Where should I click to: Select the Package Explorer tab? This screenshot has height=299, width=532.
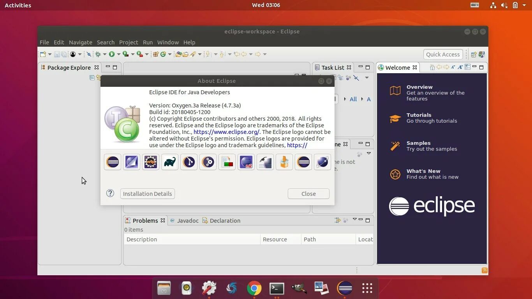(x=69, y=67)
